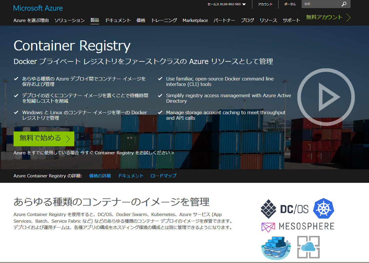Open the アカウント link

click(x=265, y=4)
